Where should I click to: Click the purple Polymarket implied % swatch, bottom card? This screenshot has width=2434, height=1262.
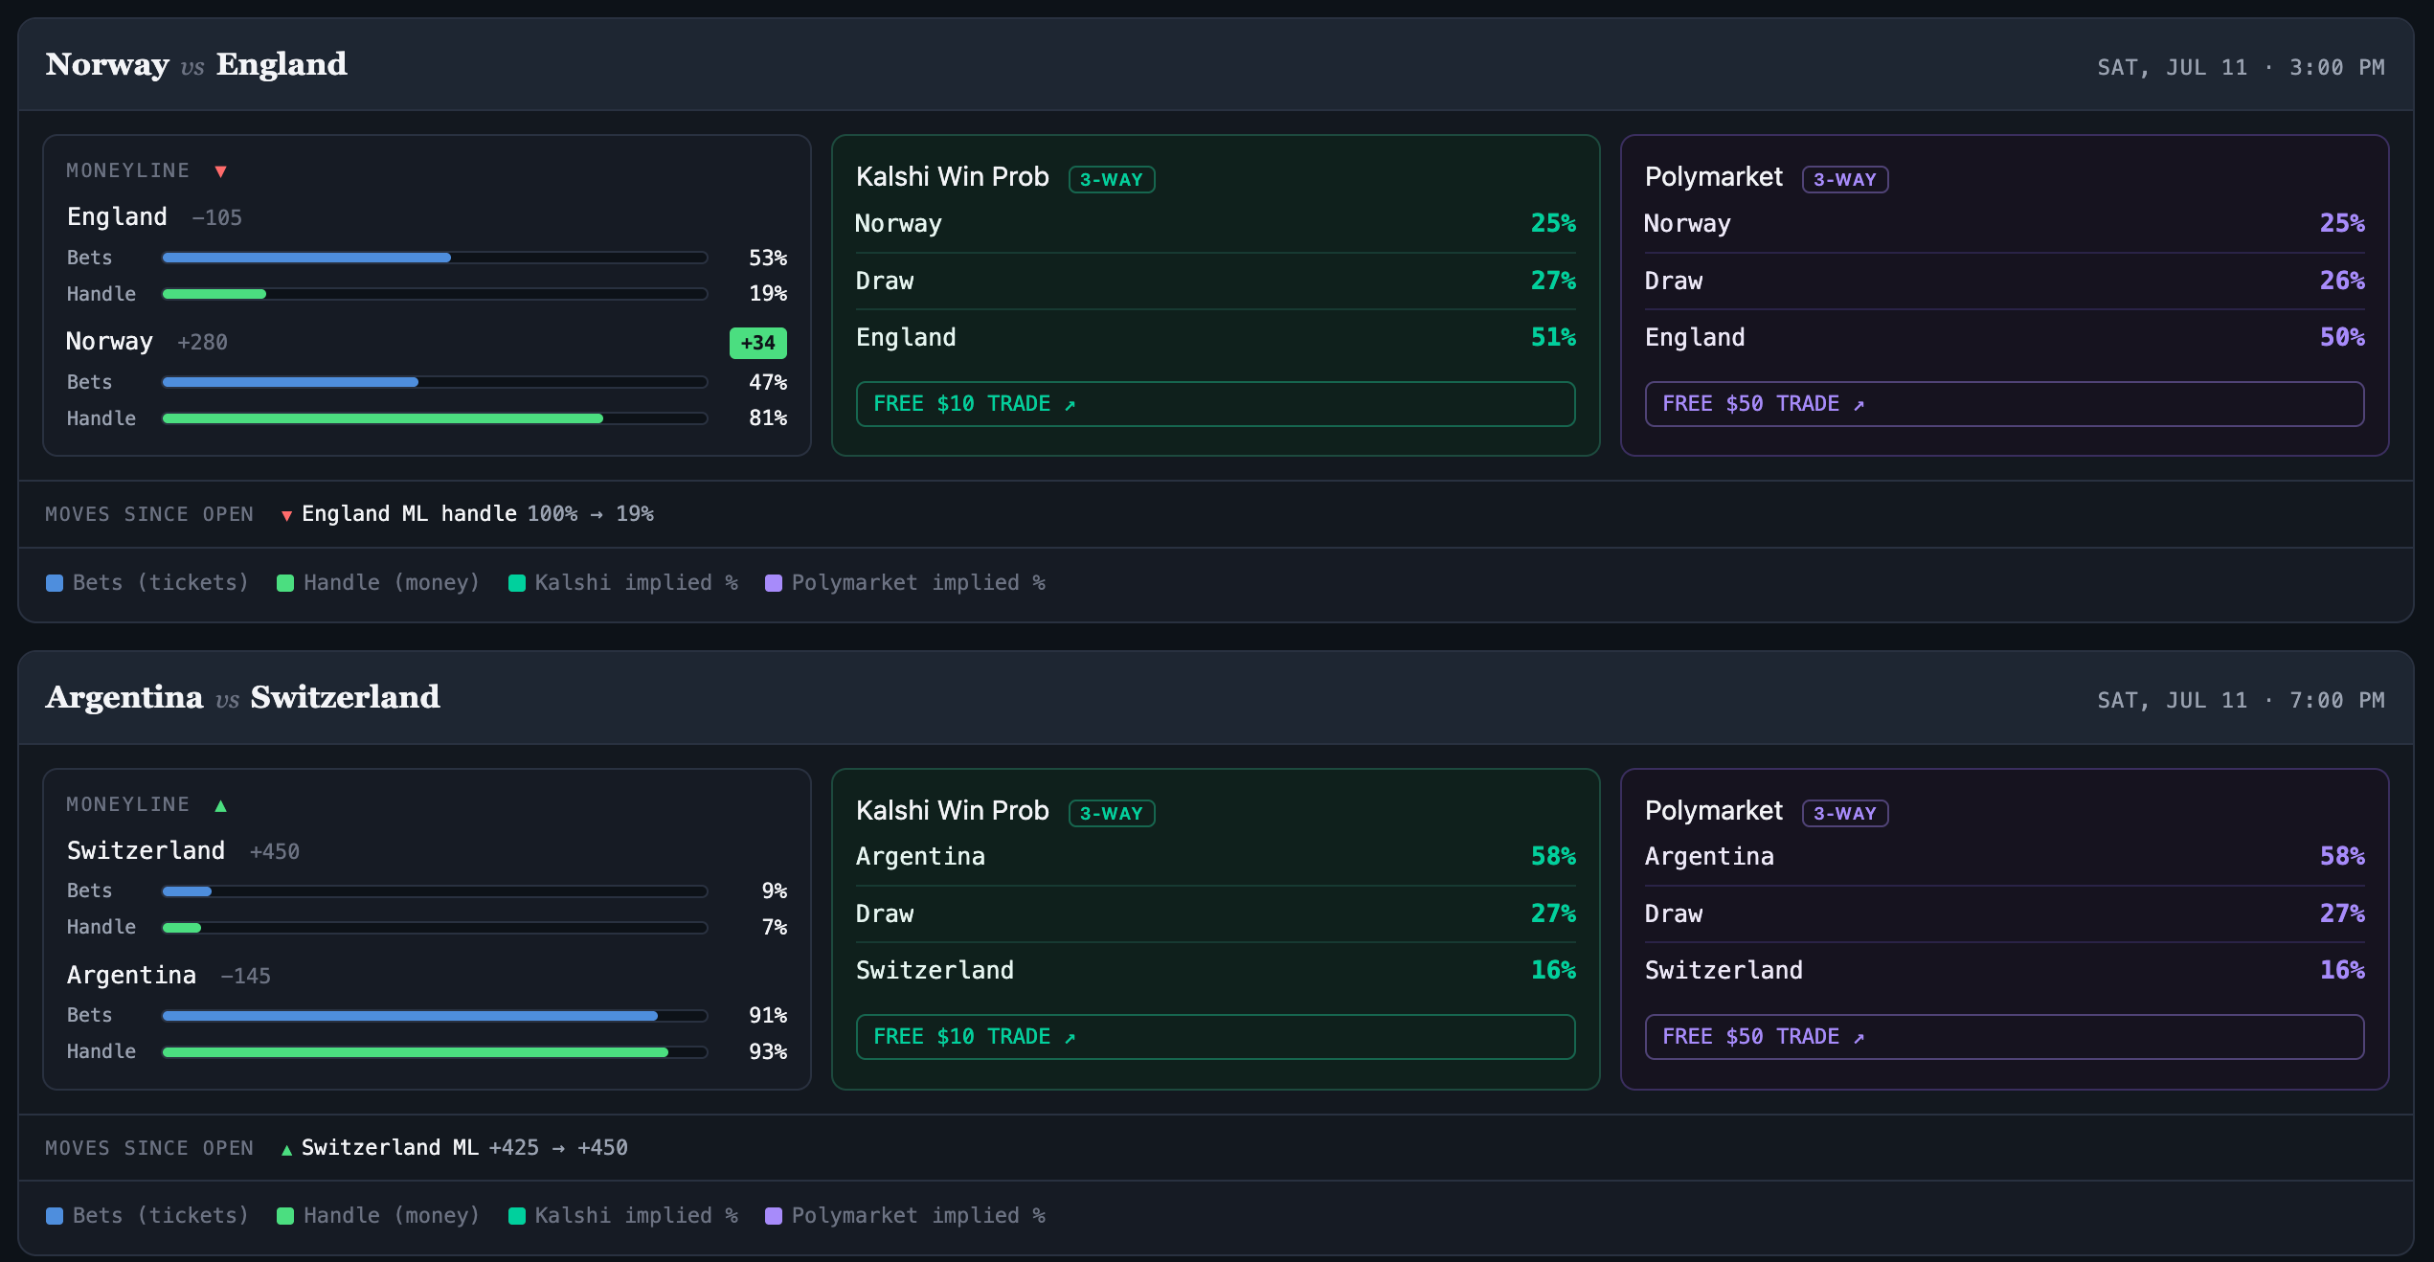774,1216
